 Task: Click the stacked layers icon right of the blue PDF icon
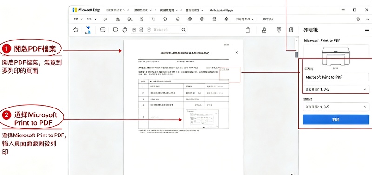(102, 30)
